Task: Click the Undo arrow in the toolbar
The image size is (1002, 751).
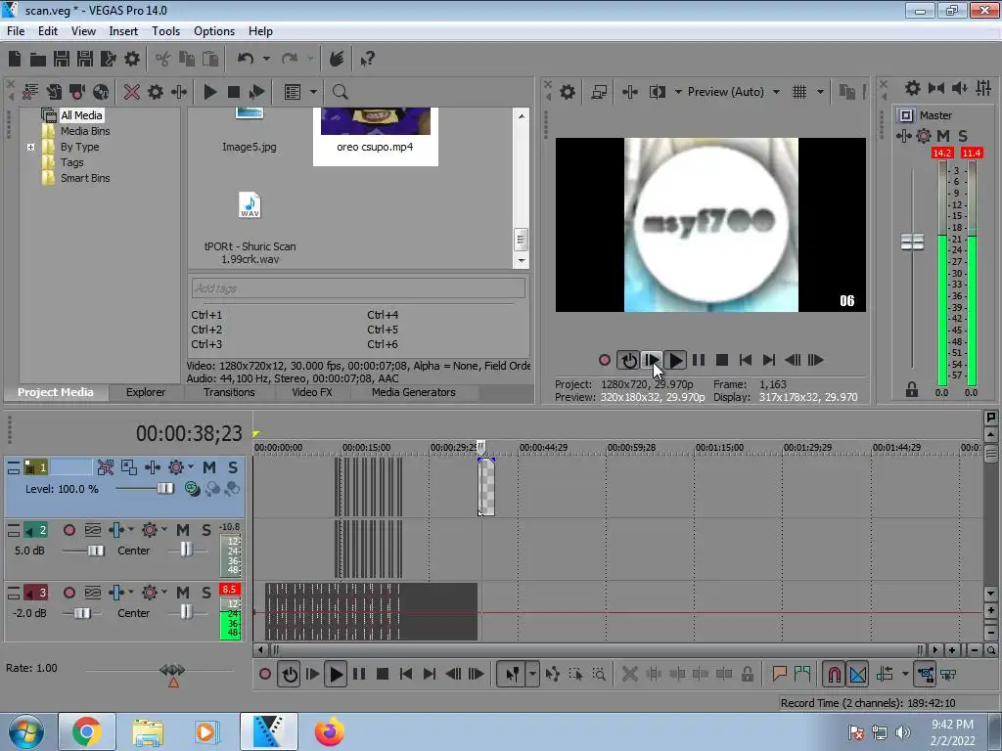Action: coord(245,59)
